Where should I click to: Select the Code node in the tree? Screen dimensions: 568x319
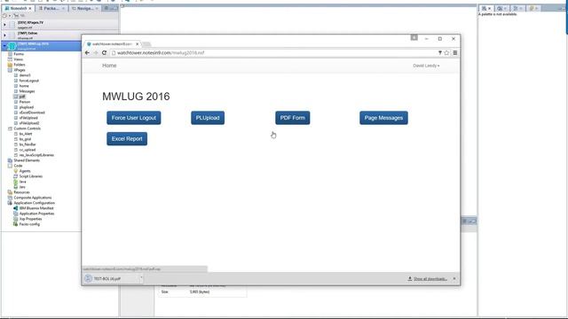[x=18, y=166]
